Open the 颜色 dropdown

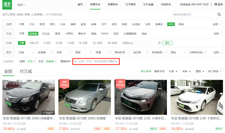178,53
